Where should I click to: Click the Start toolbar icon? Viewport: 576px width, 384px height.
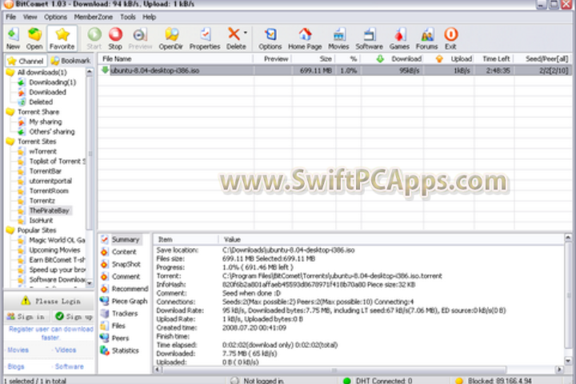point(94,38)
